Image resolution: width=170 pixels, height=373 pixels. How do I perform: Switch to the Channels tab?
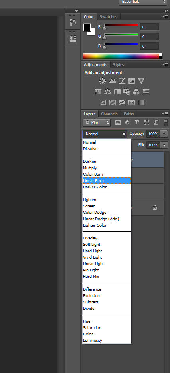[x=109, y=114]
